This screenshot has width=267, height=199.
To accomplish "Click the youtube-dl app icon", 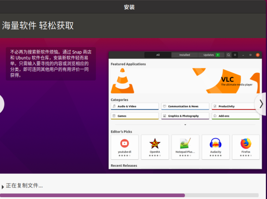I will pos(125,143).
